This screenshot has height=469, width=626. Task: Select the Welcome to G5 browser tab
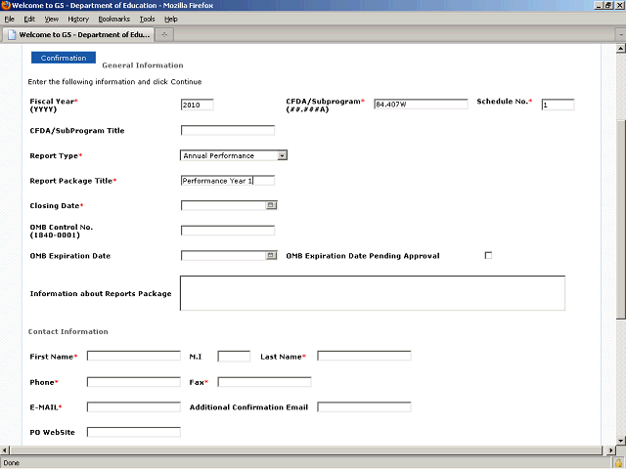78,35
